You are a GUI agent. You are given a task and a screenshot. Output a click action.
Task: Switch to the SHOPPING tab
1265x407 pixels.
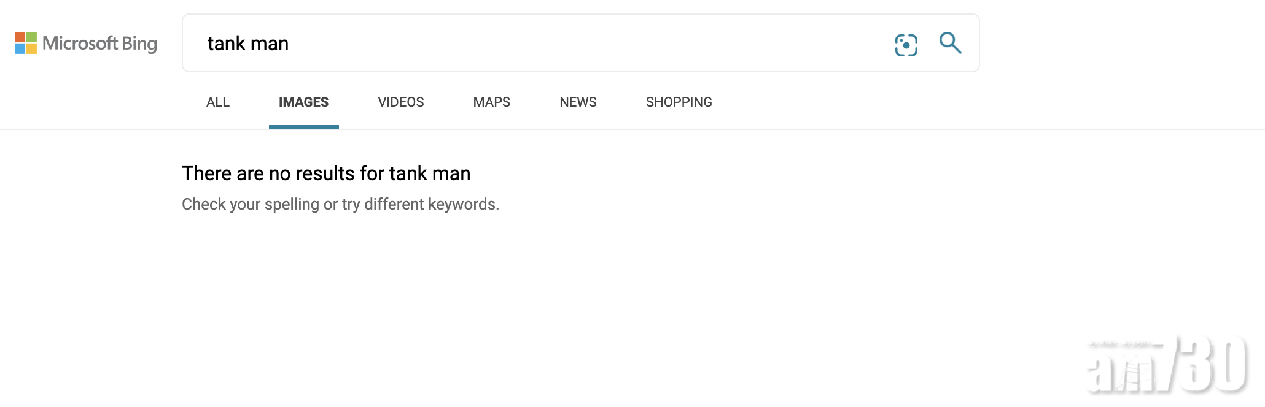click(x=679, y=102)
